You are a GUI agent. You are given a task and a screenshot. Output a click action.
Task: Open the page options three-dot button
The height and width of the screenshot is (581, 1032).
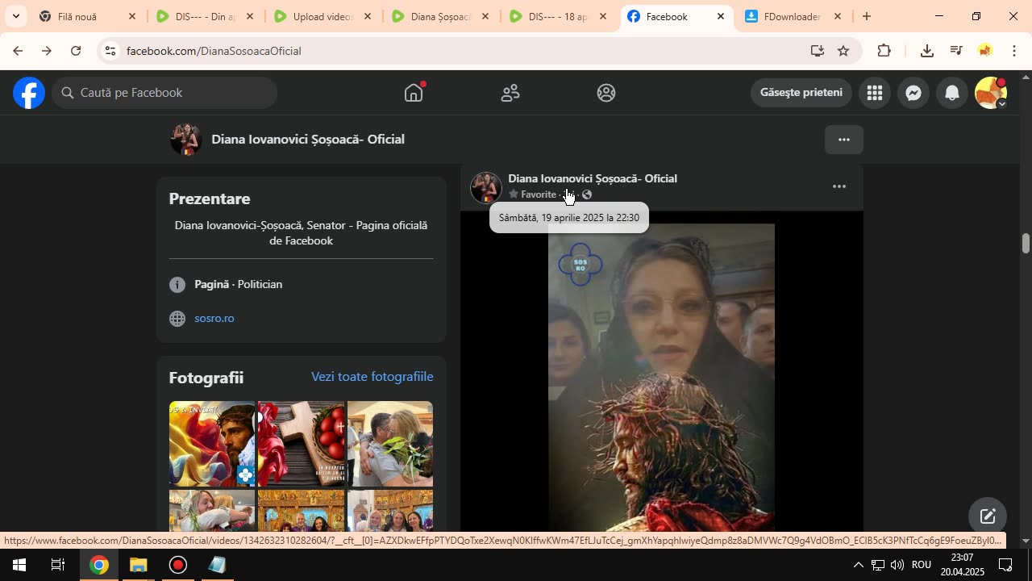click(844, 140)
